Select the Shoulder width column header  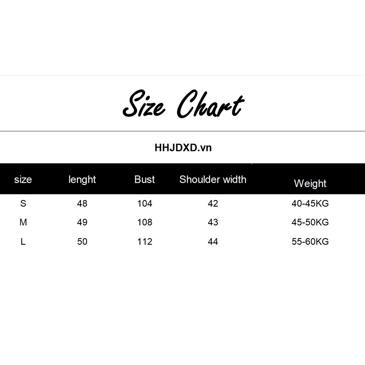click(x=213, y=179)
